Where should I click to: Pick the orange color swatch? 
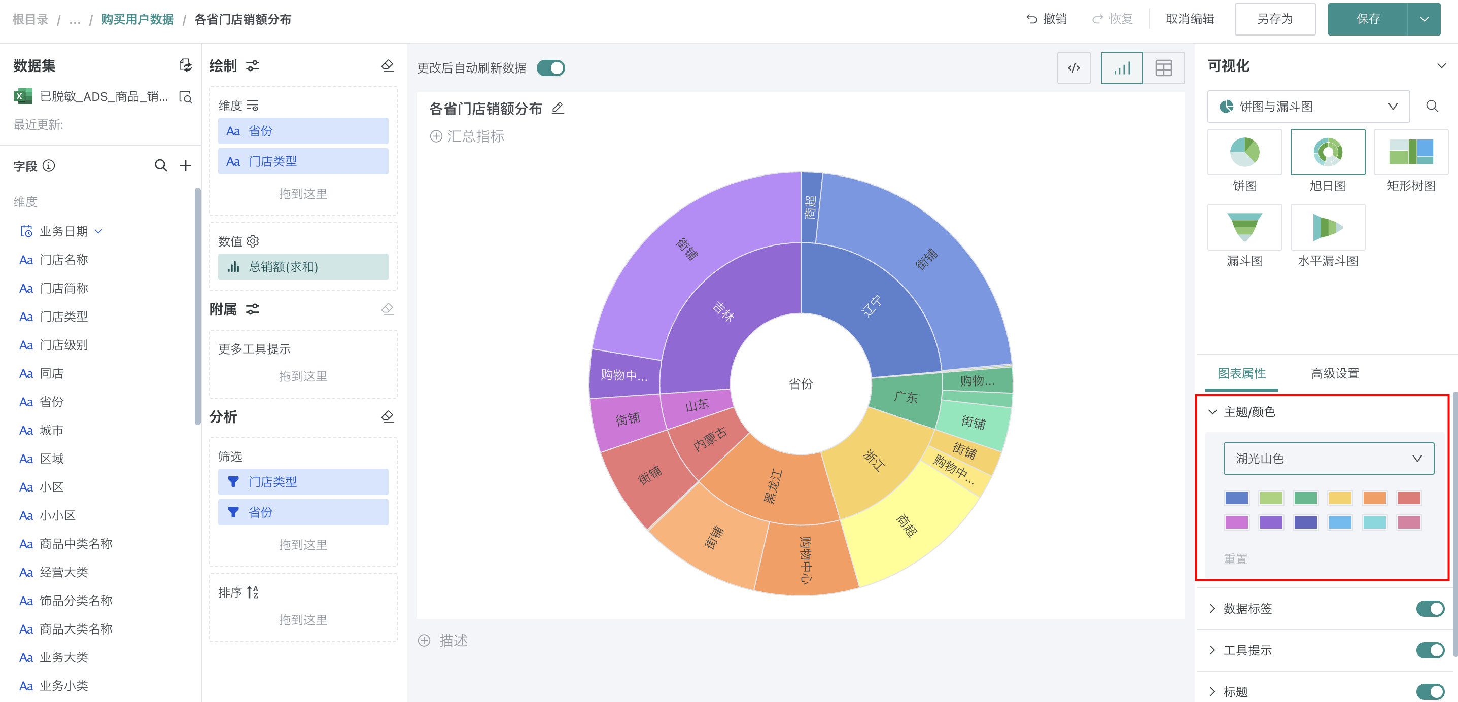tap(1374, 498)
